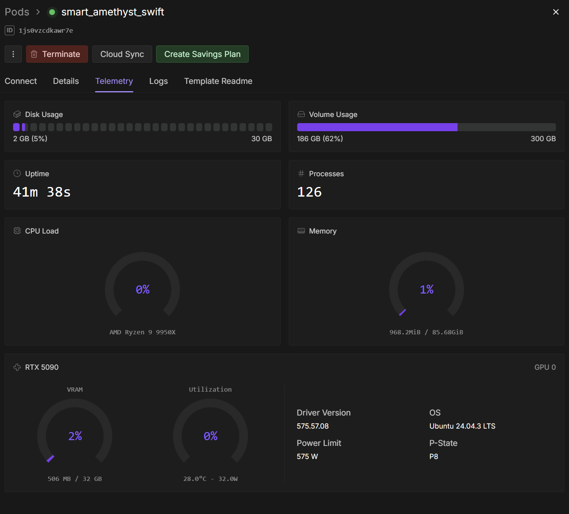
Task: Click the Disk Usage cube icon
Action: point(17,114)
